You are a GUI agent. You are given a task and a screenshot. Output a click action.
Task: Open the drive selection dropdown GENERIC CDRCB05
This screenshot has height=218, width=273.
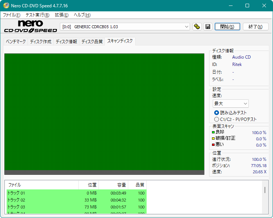125,27
